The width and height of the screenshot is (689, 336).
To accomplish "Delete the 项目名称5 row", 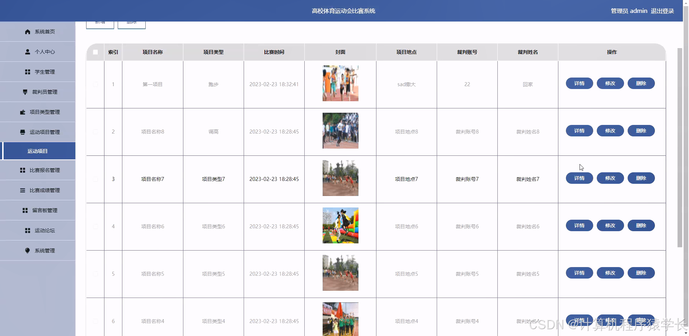I will click(x=641, y=273).
